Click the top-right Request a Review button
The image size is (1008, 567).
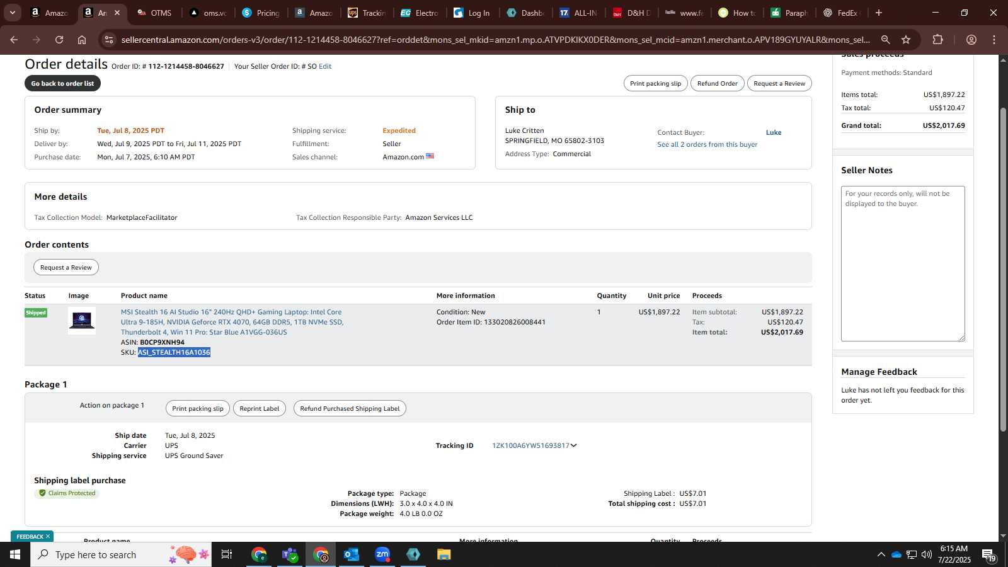click(x=779, y=83)
